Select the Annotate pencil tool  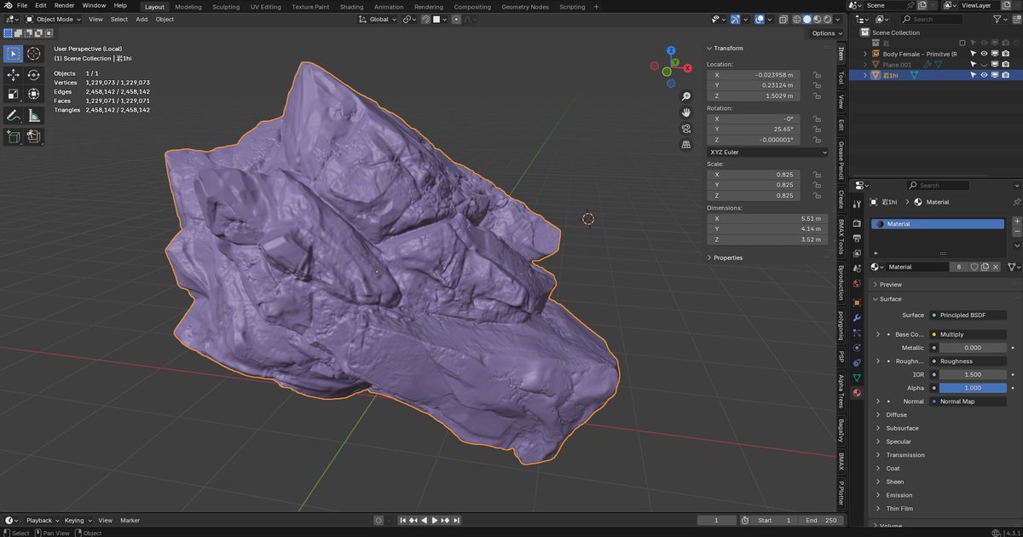click(13, 115)
